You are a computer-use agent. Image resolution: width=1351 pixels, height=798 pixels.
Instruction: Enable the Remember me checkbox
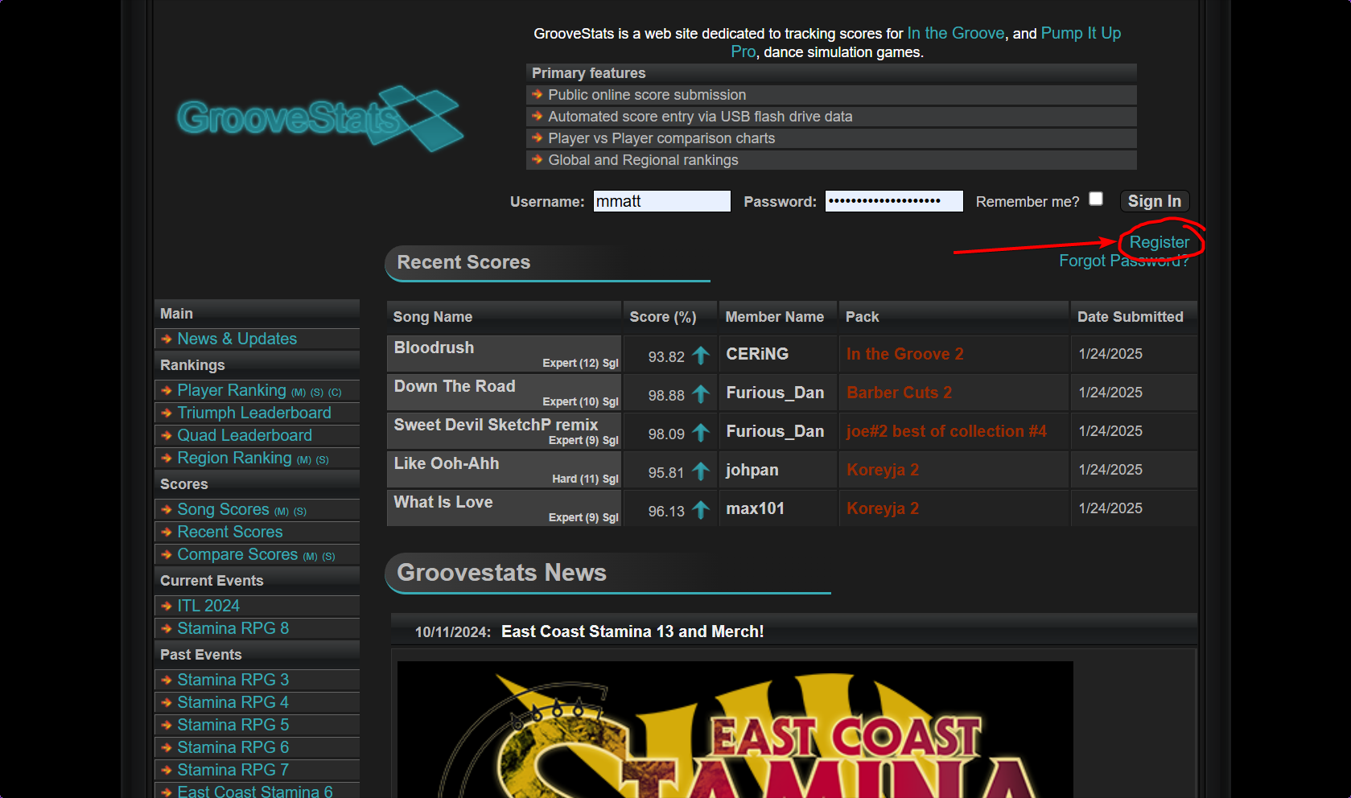click(1096, 199)
